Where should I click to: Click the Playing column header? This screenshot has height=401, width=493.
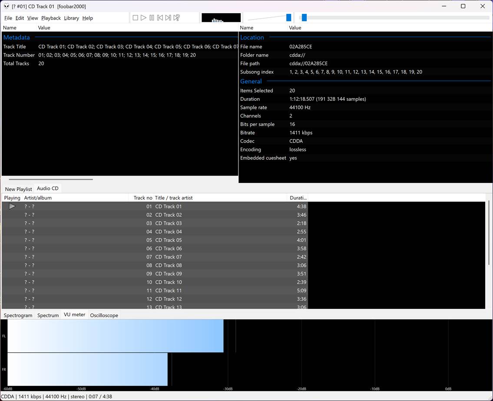tap(12, 198)
